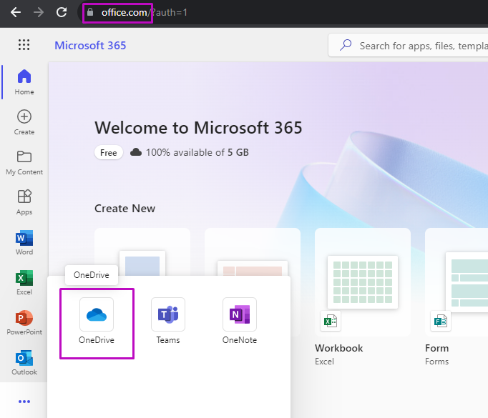Click the Forms icon on Form card

coord(441,321)
